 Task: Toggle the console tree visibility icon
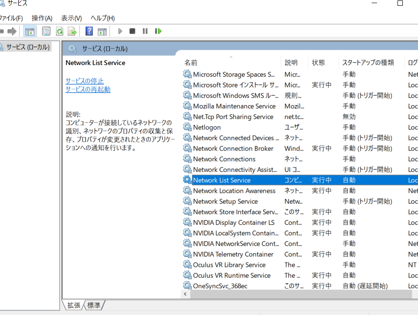pos(30,31)
